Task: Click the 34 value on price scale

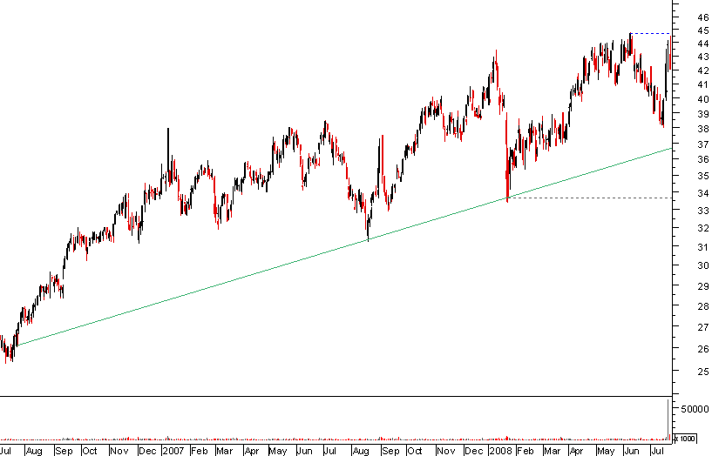Action: coord(703,193)
